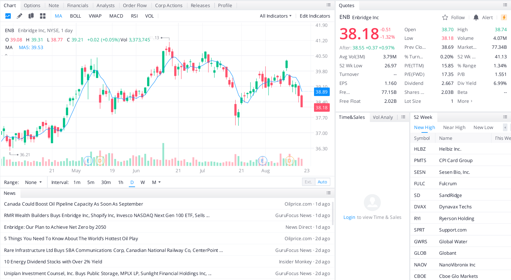
Task: Select the line chart type icon
Action: click(8, 16)
